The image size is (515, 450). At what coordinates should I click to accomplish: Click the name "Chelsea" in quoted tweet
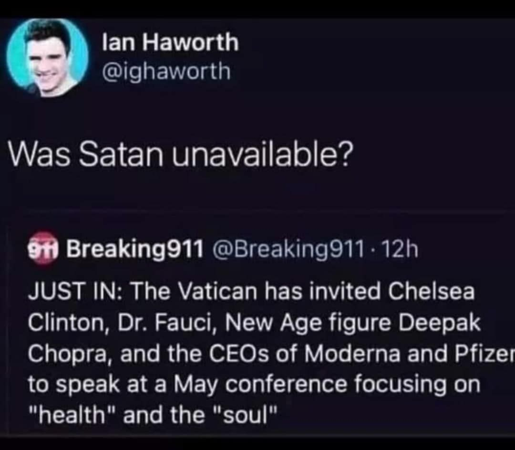coord(432,292)
